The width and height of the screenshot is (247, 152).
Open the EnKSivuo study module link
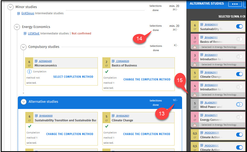tap(28, 13)
